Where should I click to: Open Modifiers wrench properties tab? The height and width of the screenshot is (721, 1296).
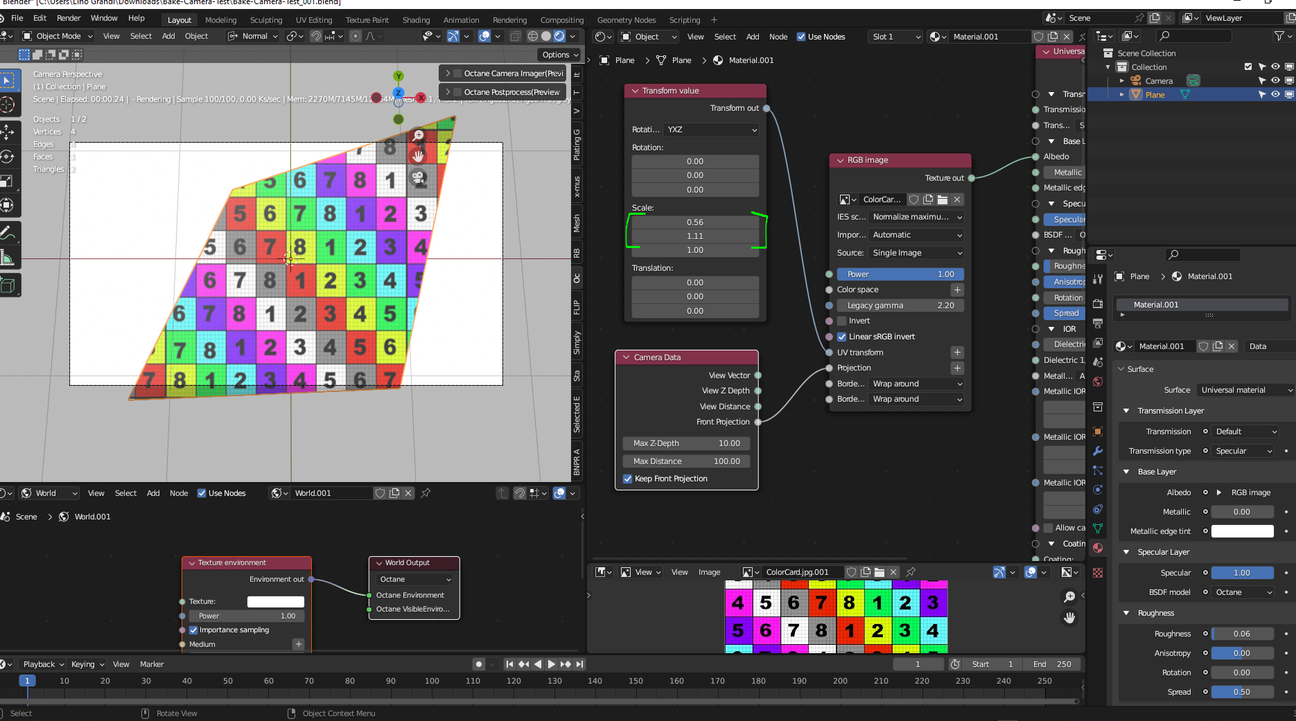click(x=1098, y=451)
